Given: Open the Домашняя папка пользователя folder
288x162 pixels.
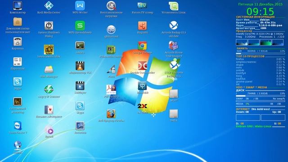Looking at the screenshot, I should [18, 22].
